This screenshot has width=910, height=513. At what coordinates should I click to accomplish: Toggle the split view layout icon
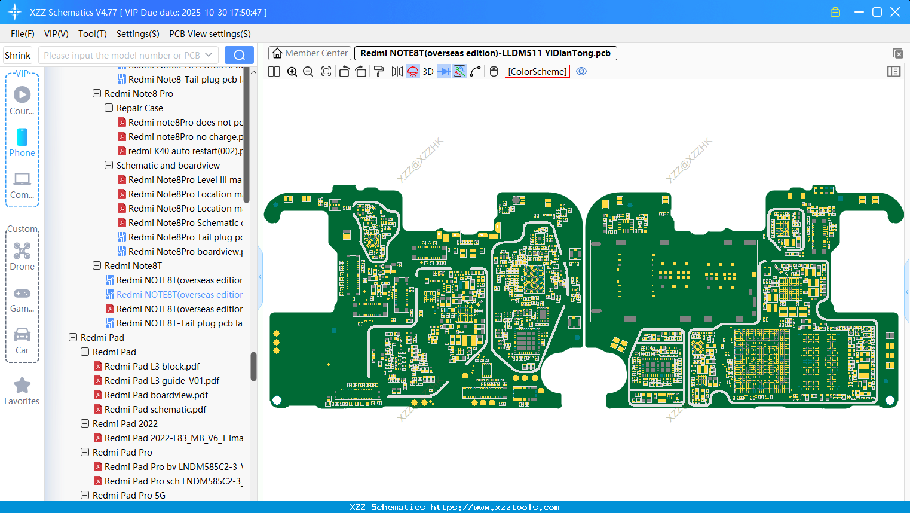[274, 72]
